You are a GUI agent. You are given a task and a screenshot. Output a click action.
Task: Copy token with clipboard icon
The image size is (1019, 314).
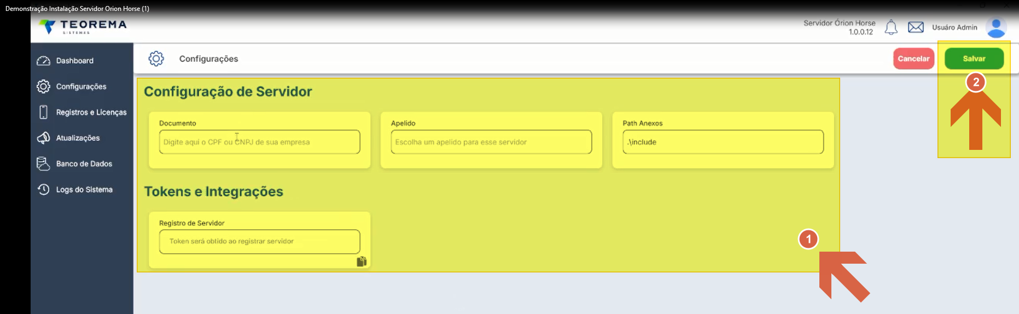pos(362,261)
